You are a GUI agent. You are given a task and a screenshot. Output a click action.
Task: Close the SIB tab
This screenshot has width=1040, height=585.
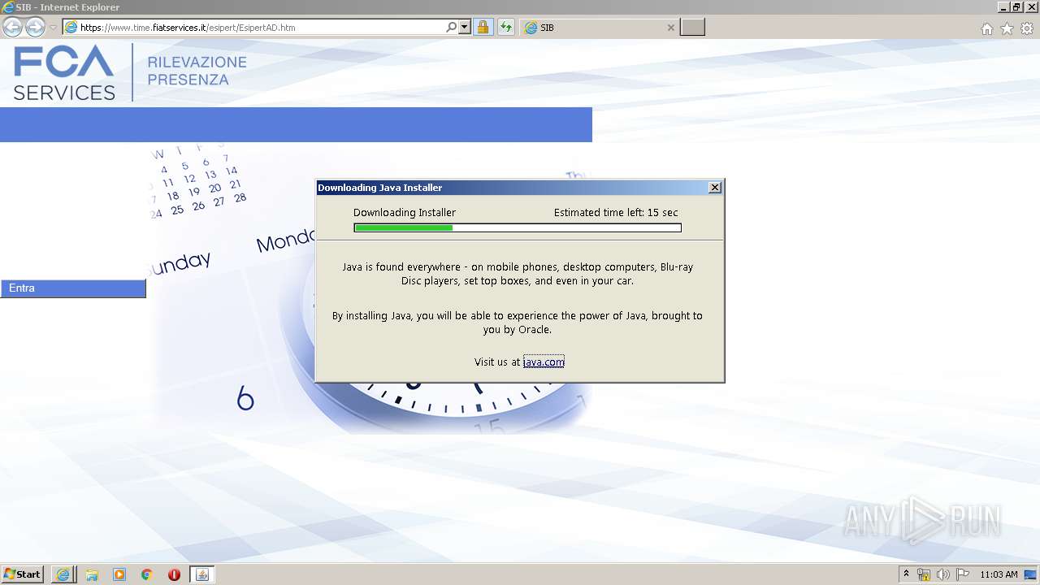671,28
